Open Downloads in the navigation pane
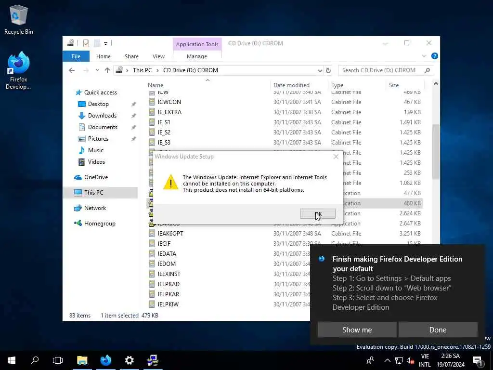This screenshot has width=493, height=370. pos(97,116)
